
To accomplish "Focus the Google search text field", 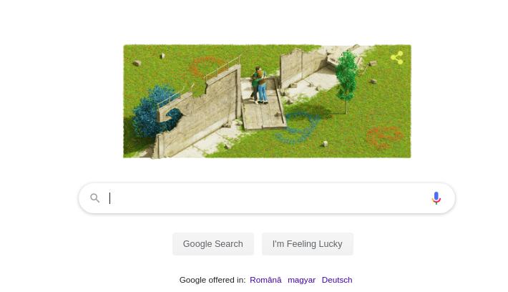I will click(267, 198).
